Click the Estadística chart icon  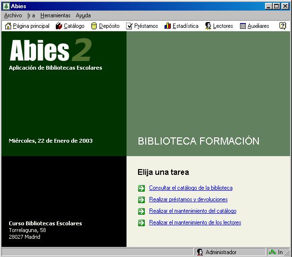(x=167, y=26)
